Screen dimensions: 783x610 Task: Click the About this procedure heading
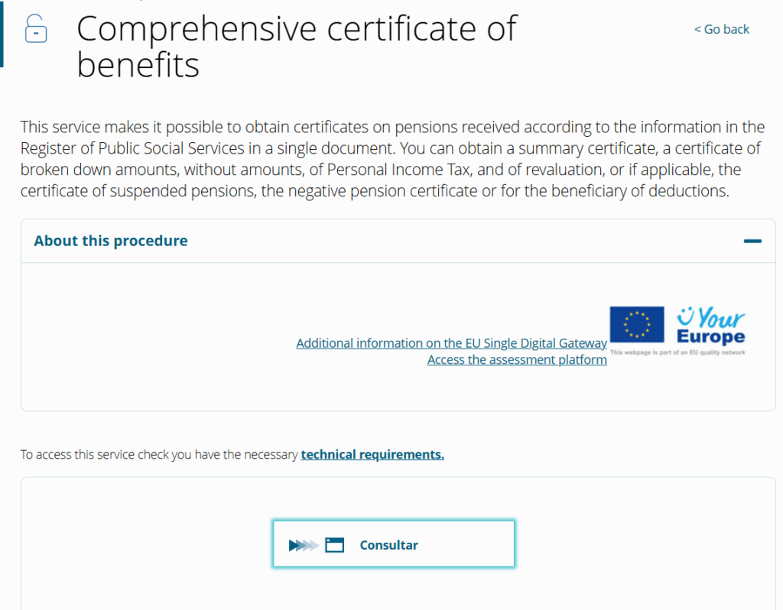tap(111, 241)
